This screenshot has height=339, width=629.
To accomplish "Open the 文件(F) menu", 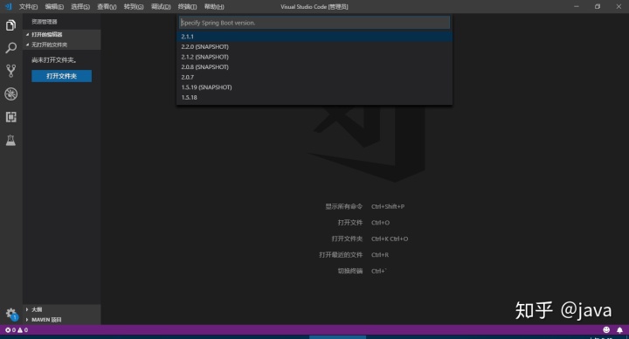I will pos(29,7).
